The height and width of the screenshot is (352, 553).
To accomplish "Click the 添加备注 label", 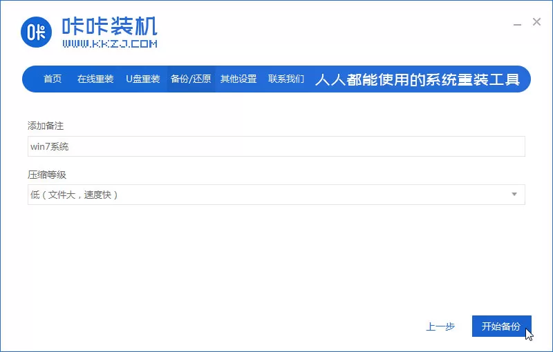I will point(46,126).
